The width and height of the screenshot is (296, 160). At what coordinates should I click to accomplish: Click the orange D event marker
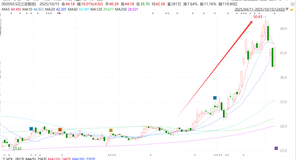coord(60,130)
